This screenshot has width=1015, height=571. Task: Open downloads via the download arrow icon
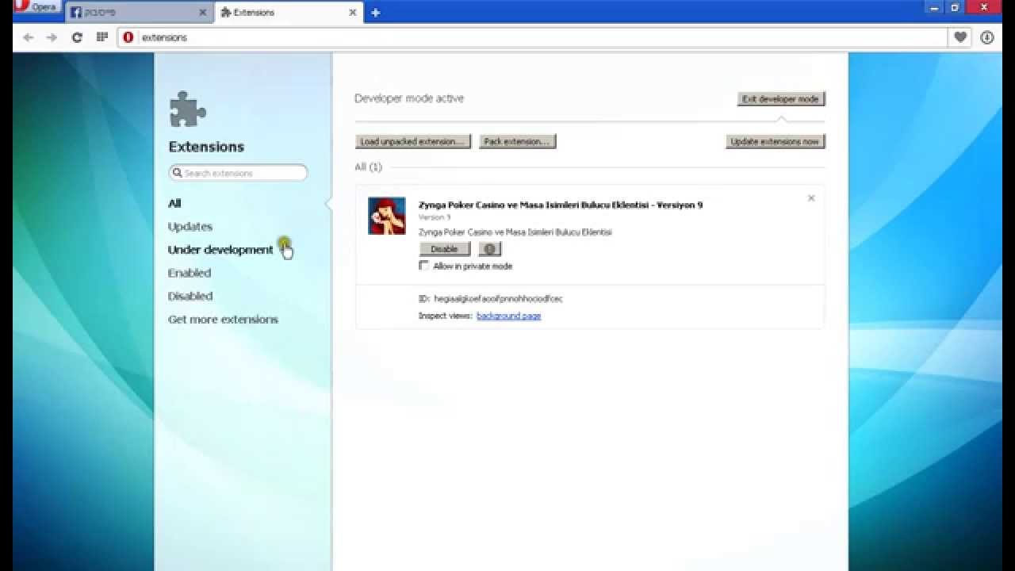click(987, 37)
